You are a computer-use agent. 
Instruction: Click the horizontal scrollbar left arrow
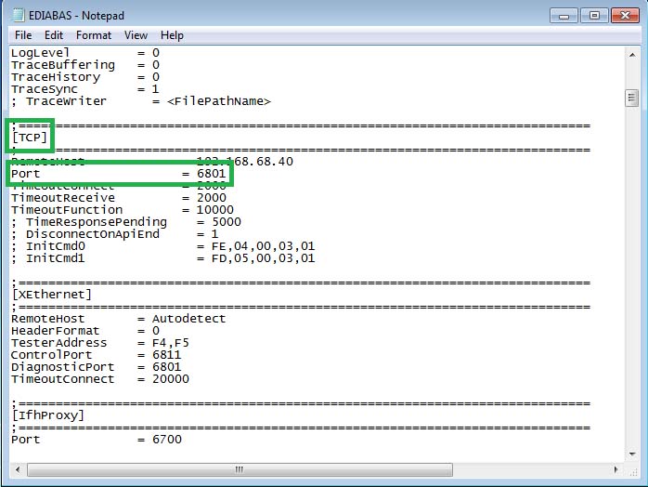point(18,469)
